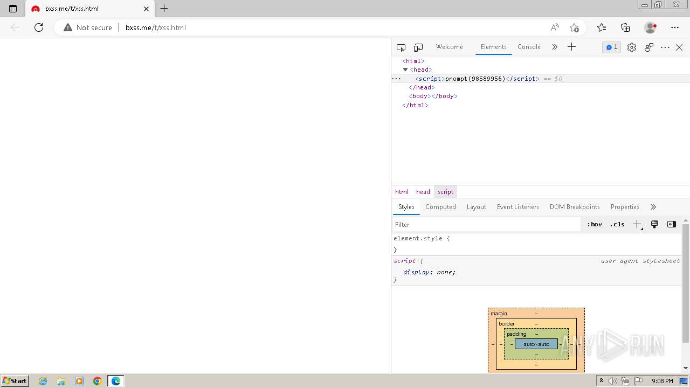Click the styles pane vertical scrollbar

(x=686, y=283)
